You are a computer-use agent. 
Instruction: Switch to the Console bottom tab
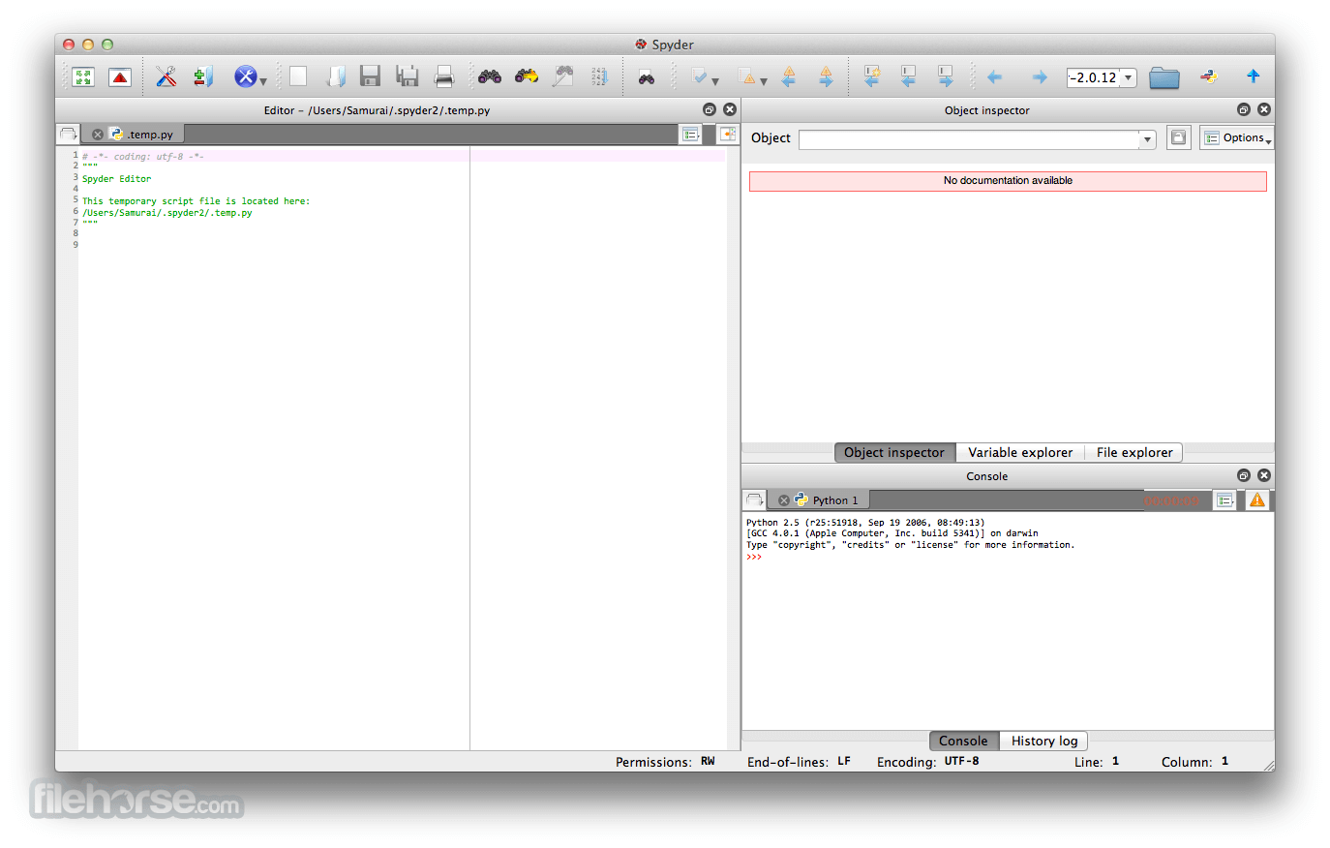(x=963, y=741)
